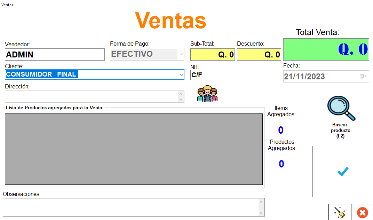Click the magnifying glass search product icon

(341, 108)
